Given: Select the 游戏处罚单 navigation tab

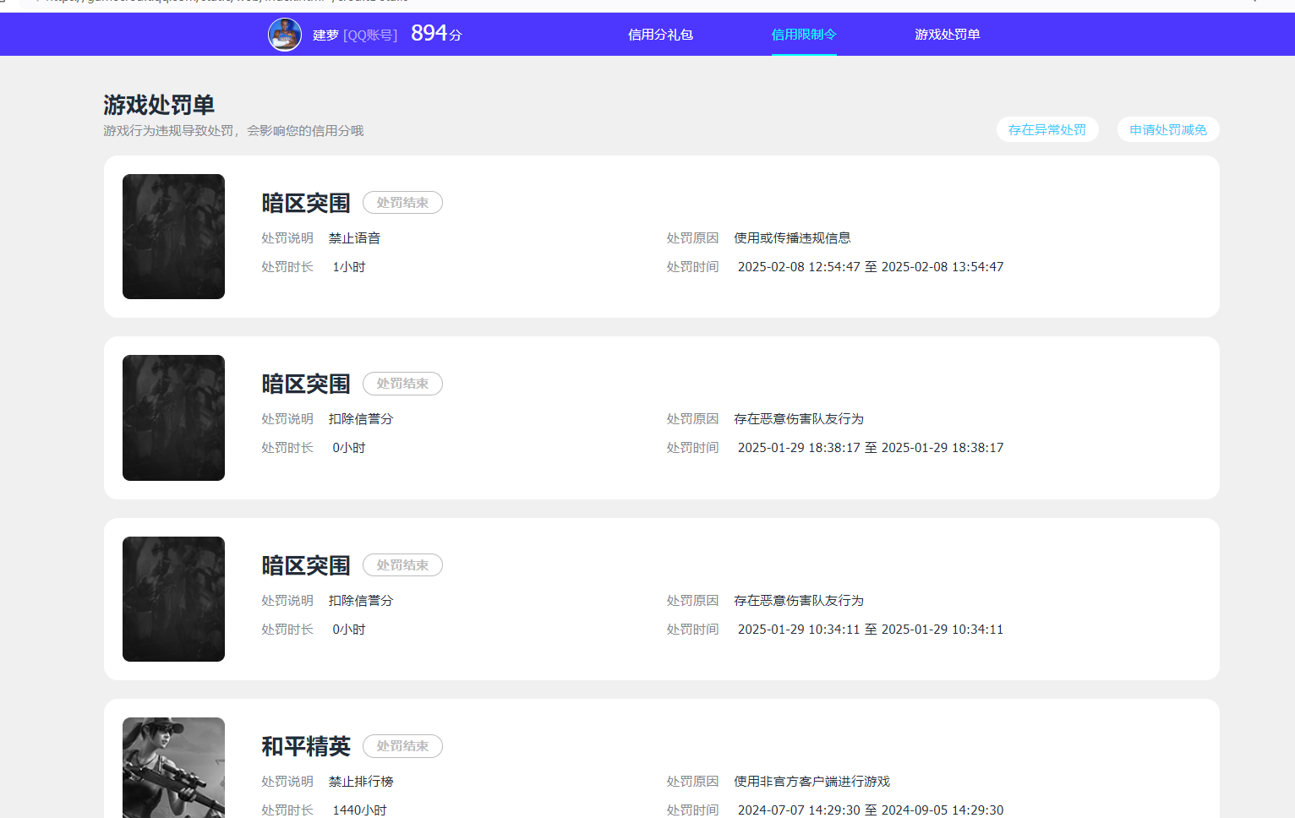Looking at the screenshot, I should 947,35.
